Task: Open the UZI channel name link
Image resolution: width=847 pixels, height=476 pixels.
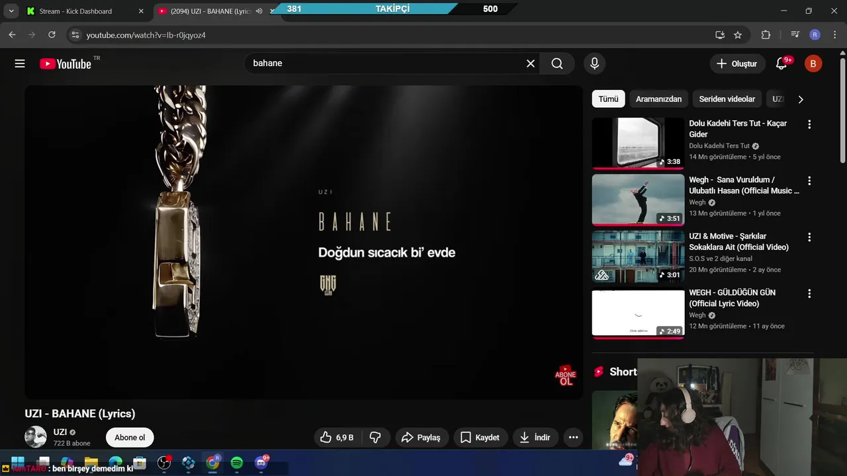Action: pyautogui.click(x=60, y=432)
